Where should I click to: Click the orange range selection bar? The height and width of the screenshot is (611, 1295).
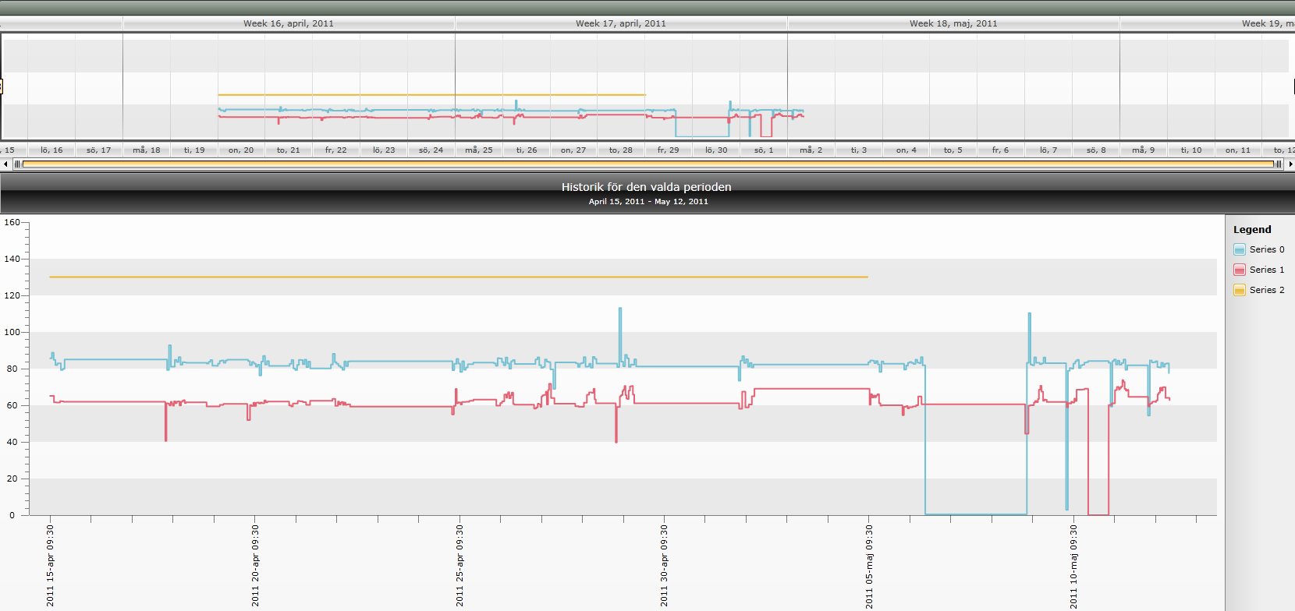click(x=647, y=164)
